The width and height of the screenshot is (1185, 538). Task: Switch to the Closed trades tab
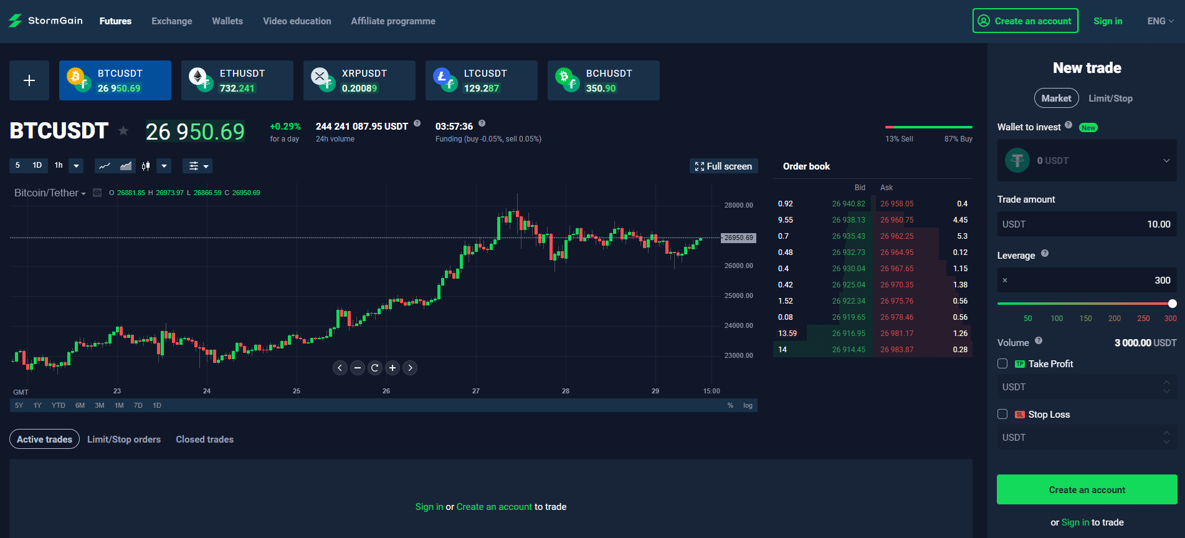point(204,440)
